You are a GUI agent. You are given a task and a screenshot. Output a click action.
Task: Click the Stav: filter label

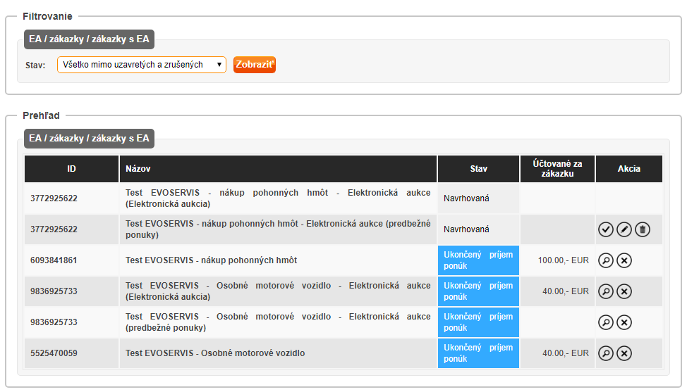click(x=35, y=65)
